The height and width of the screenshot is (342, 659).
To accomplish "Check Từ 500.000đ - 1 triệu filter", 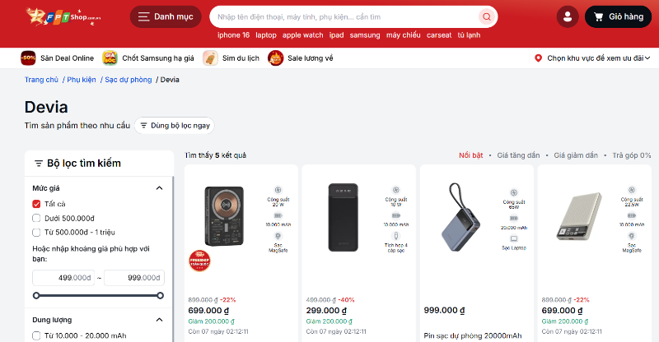I will pos(36,233).
